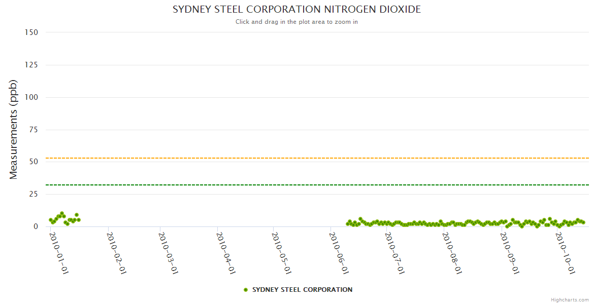Image resolution: width=594 pixels, height=304 pixels.
Task: Click the 2010-10-01 x-axis label
Action: click(565, 253)
